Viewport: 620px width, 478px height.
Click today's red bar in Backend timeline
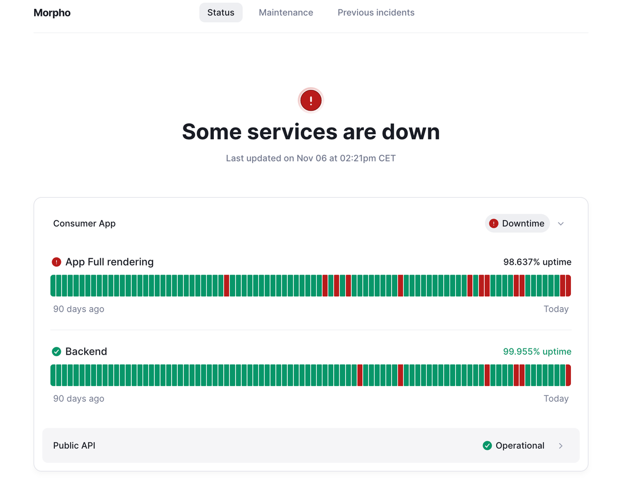568,375
